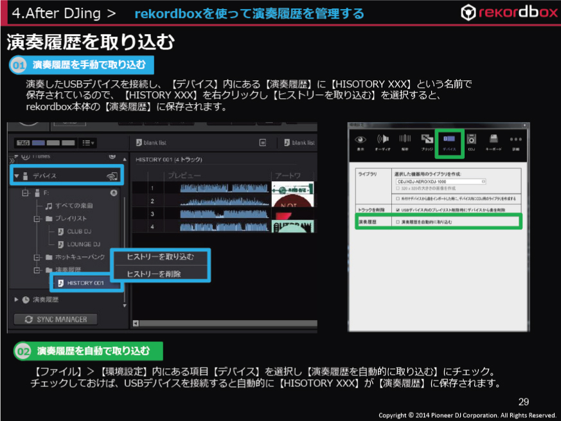Click the horizontal scrollbar left arrow in track list
Viewport: 561px width, 421px height.
coord(136,324)
